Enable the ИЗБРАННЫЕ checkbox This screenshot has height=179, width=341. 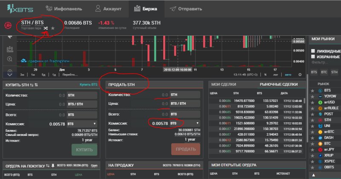313,57
